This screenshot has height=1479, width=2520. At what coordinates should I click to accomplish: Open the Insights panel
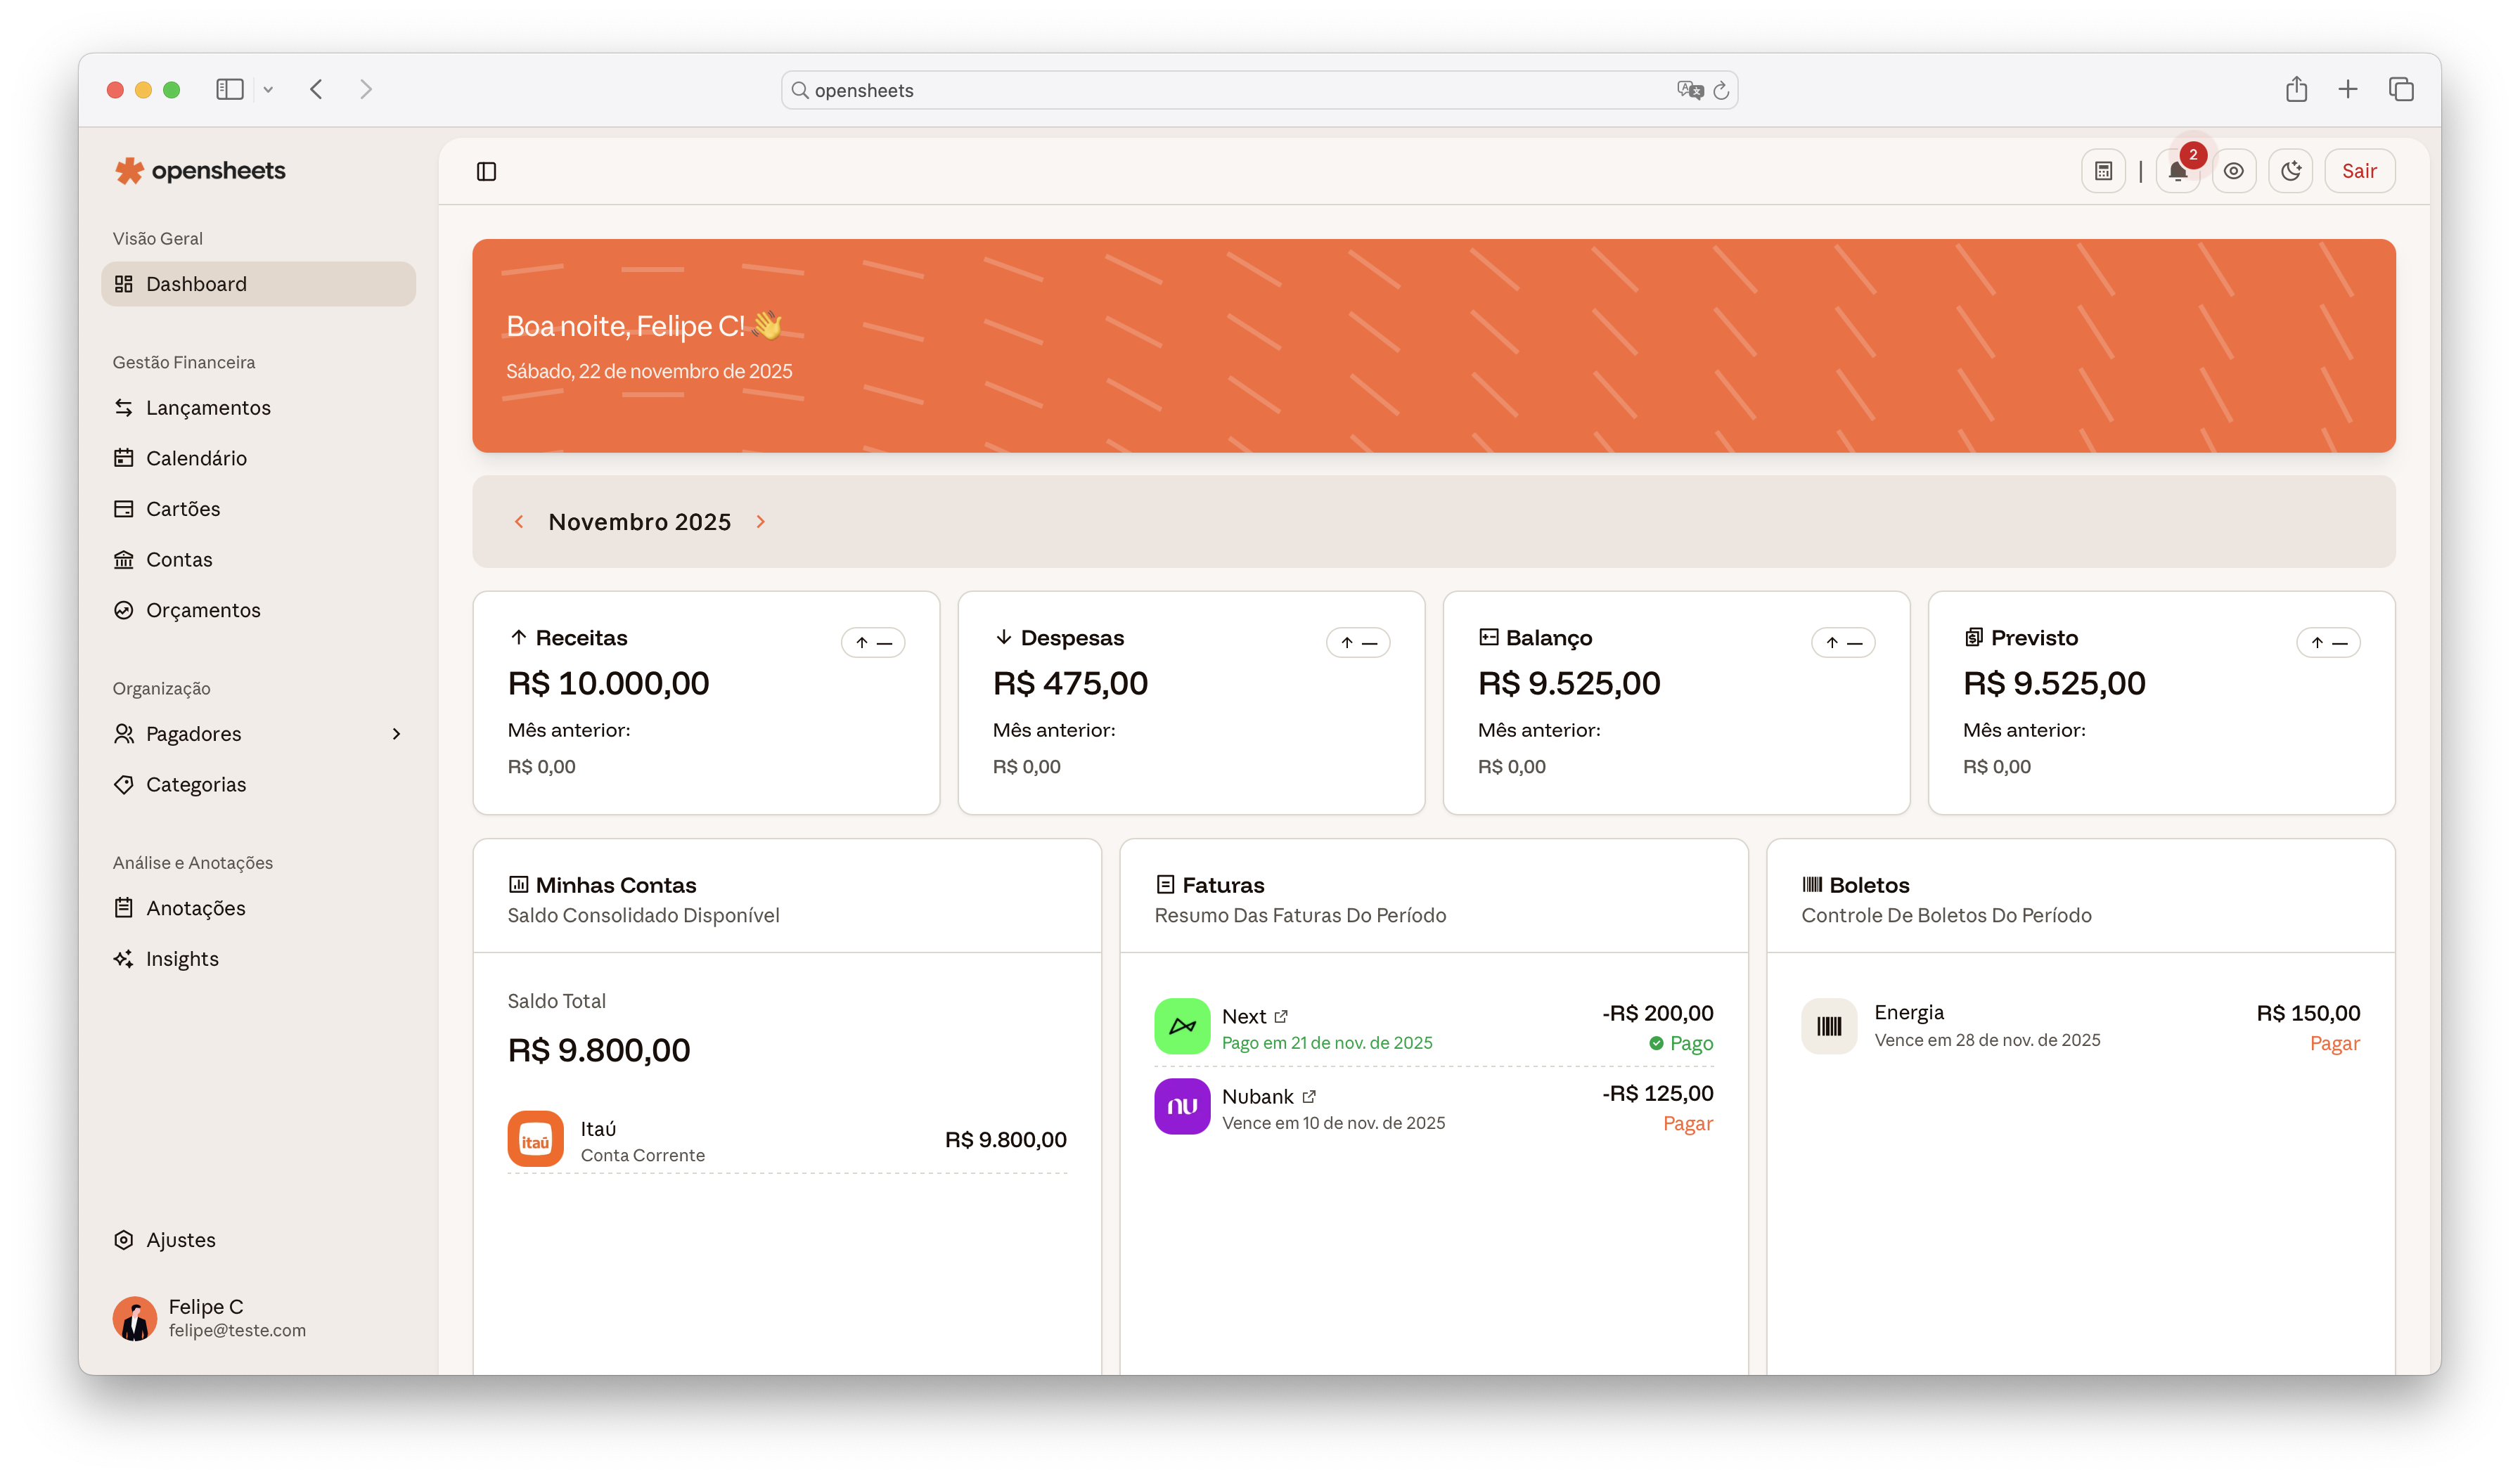(x=182, y=958)
